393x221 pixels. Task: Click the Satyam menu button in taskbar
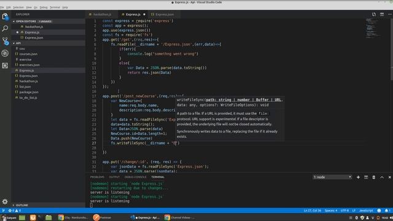pyautogui.click(x=9, y=217)
